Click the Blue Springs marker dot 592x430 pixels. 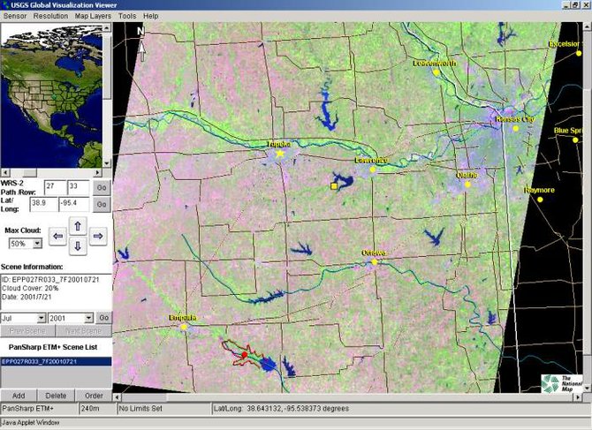point(575,140)
